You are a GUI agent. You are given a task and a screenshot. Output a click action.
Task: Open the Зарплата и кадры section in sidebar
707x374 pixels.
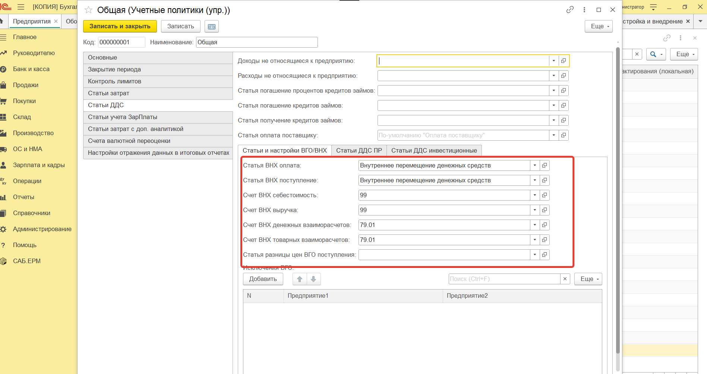tap(39, 165)
